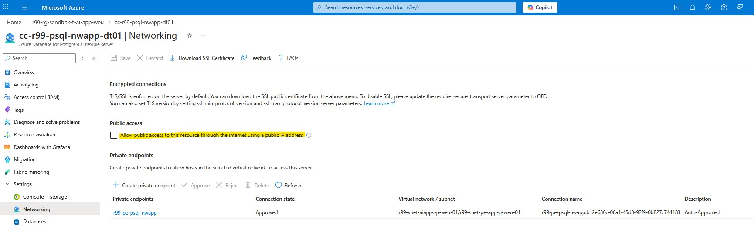Click the public access info icon
Screen dimensions: 754x229
coord(309,136)
